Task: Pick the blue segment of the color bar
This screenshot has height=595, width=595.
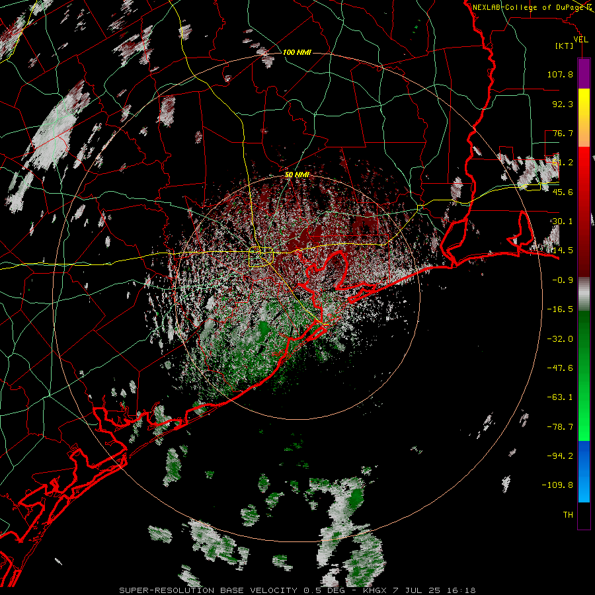Action: tap(584, 471)
